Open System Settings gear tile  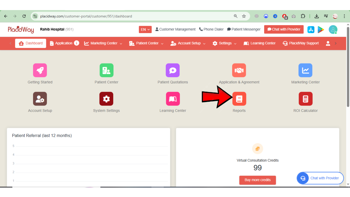click(x=106, y=99)
